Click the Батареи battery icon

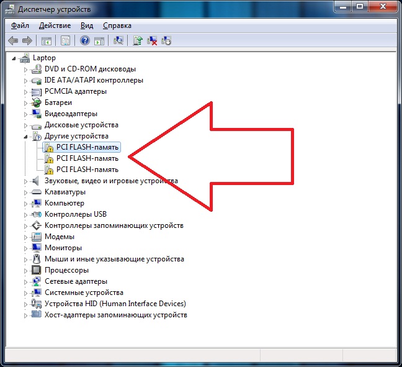tap(37, 102)
